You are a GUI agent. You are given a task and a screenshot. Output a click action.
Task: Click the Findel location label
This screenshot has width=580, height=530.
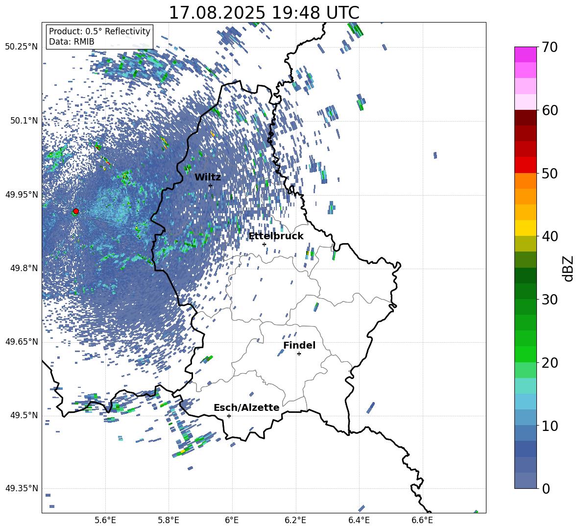(299, 345)
